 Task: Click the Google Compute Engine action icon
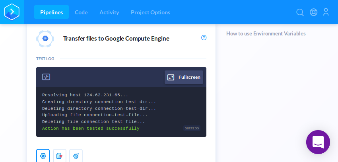(x=45, y=39)
